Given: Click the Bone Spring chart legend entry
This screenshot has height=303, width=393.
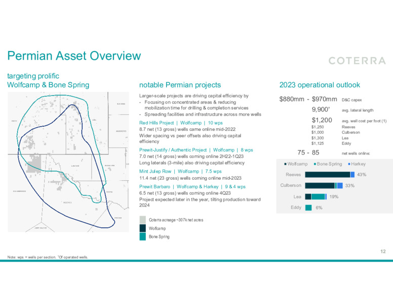Looking at the screenshot, I should 328,164.
